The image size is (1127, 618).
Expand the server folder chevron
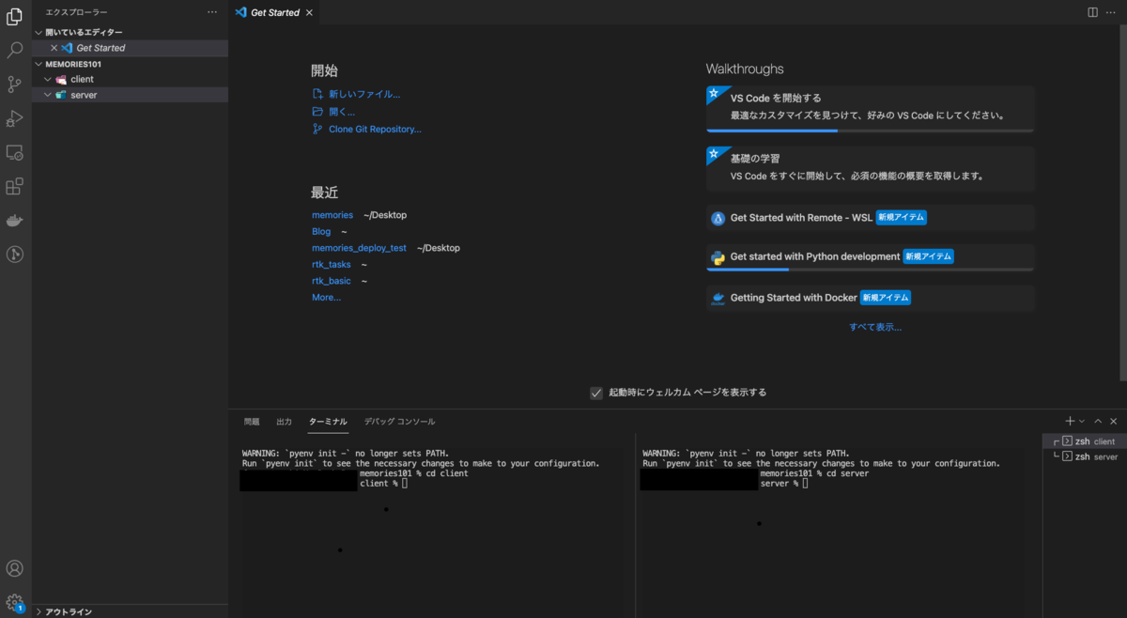click(x=48, y=95)
